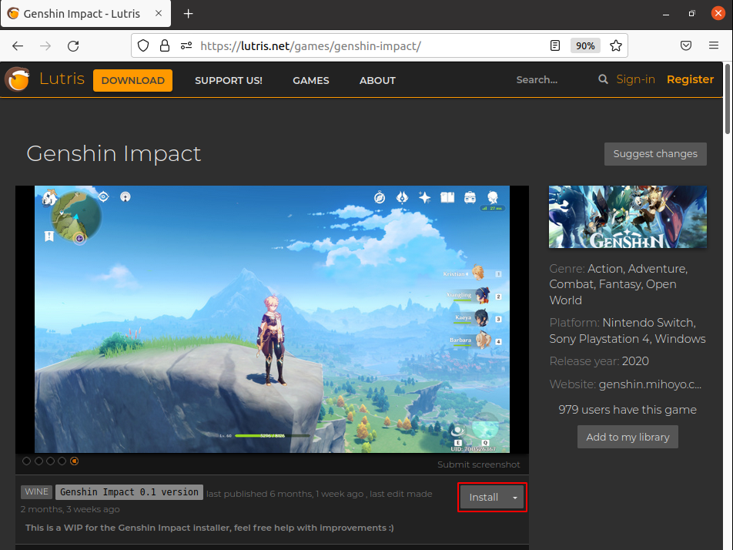Click the 90% zoom level indicator
Screen dimensions: 733x550
point(585,46)
